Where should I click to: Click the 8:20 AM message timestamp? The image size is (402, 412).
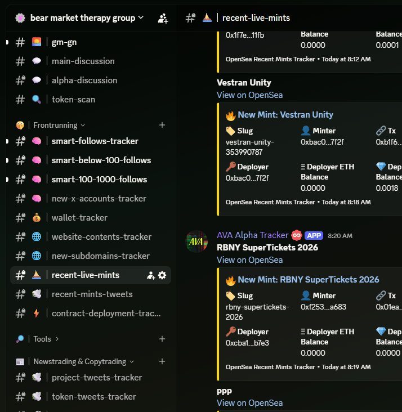tap(340, 236)
